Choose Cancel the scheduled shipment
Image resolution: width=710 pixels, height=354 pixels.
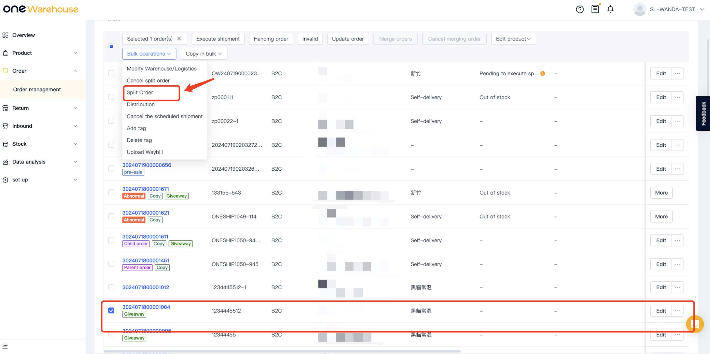point(165,116)
